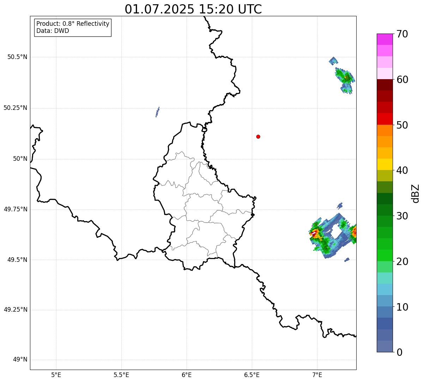
Task: Click the small radar echo near 50.25°N
Action: tap(157, 112)
